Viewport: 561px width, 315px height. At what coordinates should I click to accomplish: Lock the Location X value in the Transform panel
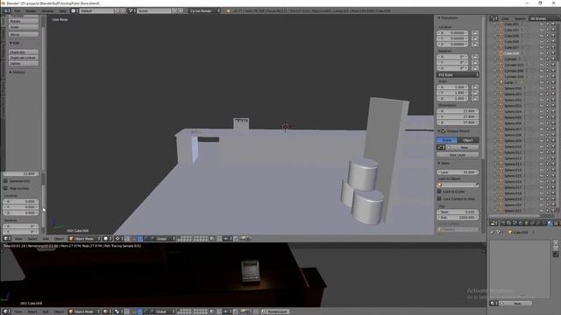(475, 33)
